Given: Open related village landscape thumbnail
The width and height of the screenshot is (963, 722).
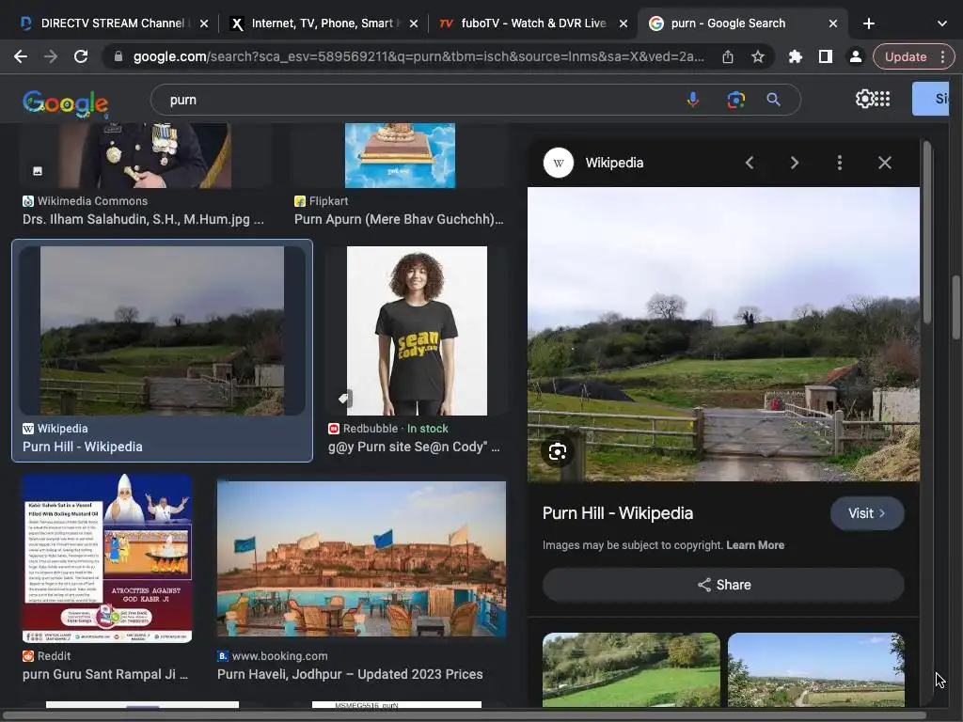Looking at the screenshot, I should point(815,669).
